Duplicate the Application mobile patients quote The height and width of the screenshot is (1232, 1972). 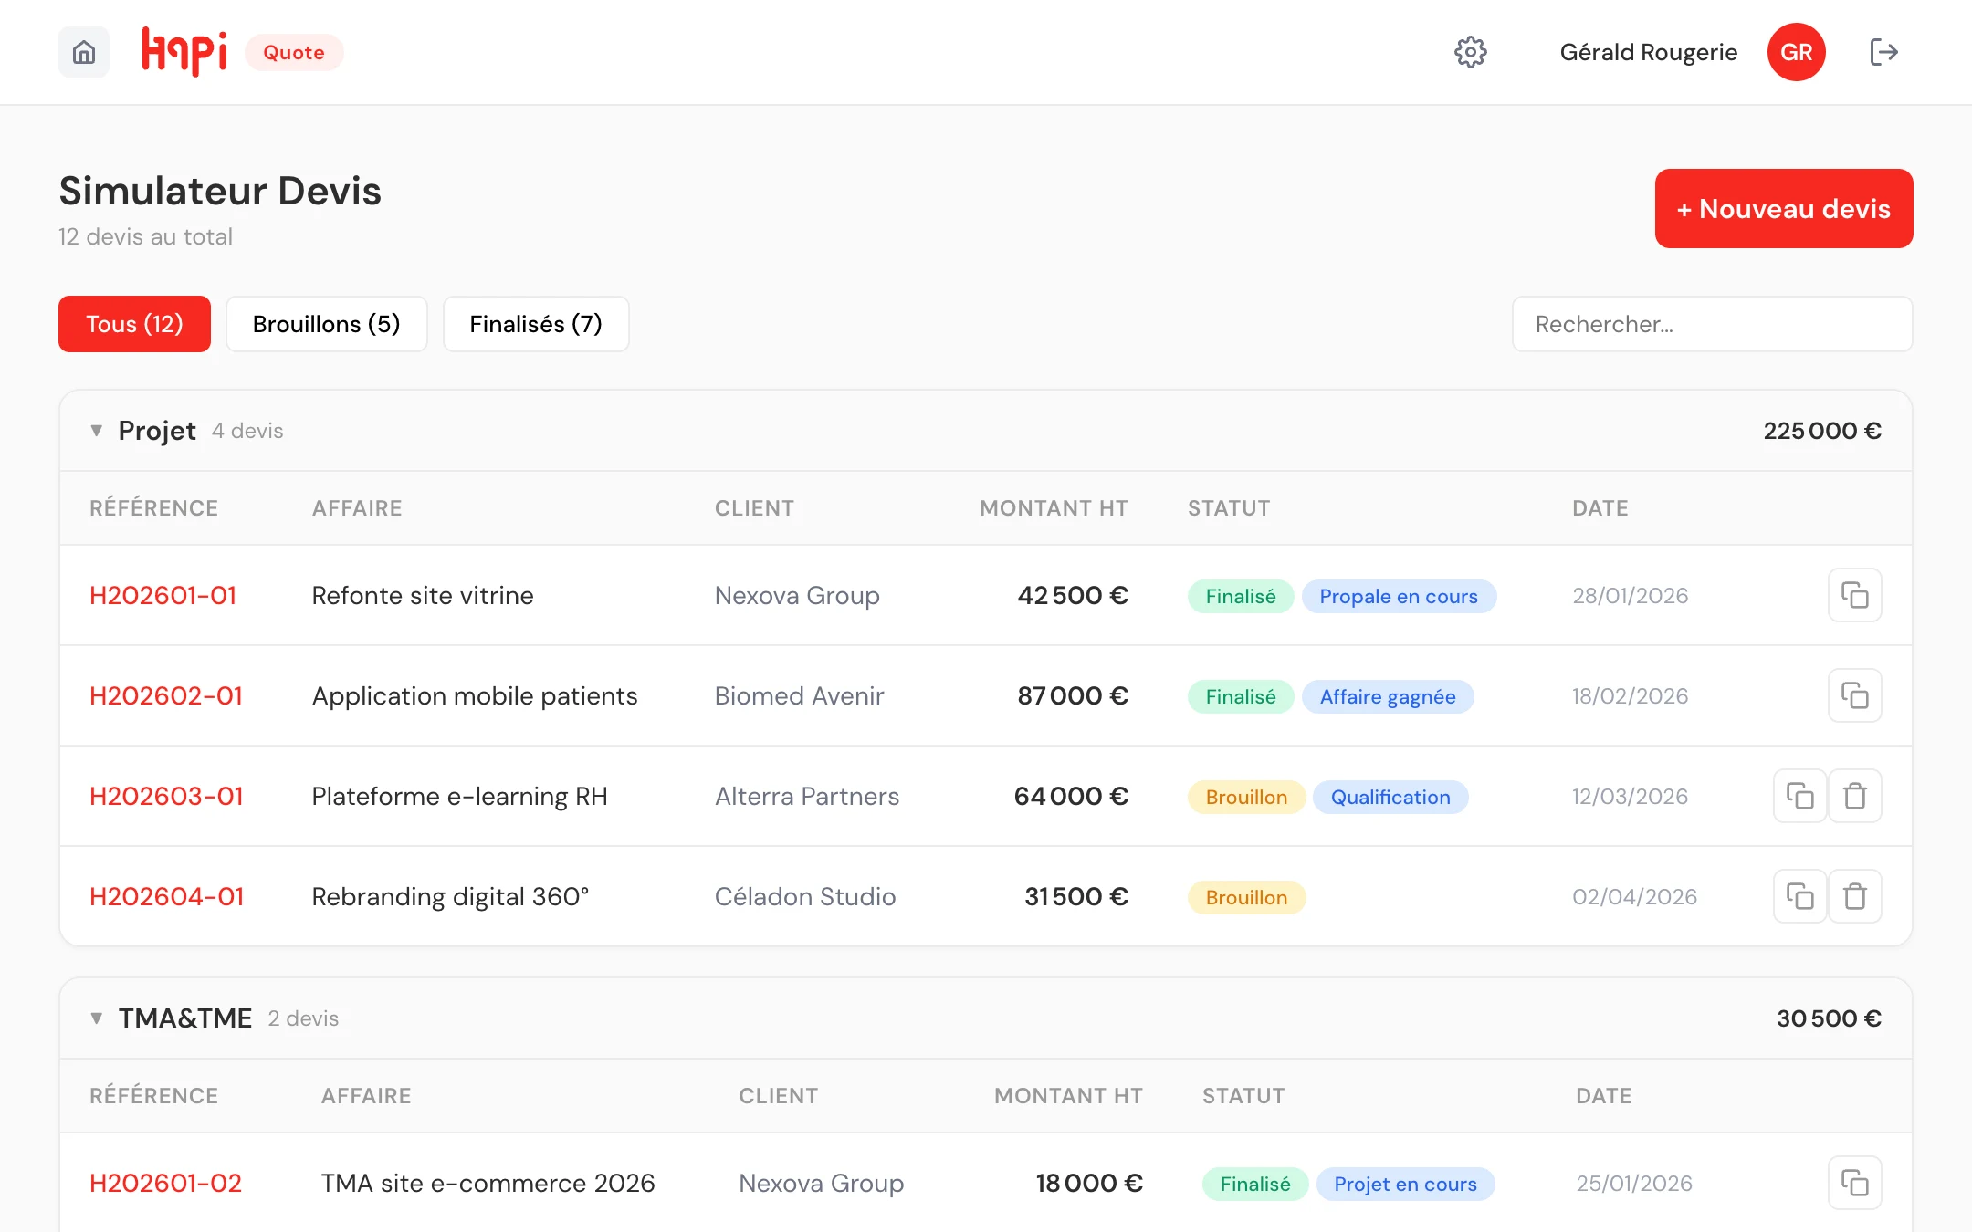[1854, 695]
